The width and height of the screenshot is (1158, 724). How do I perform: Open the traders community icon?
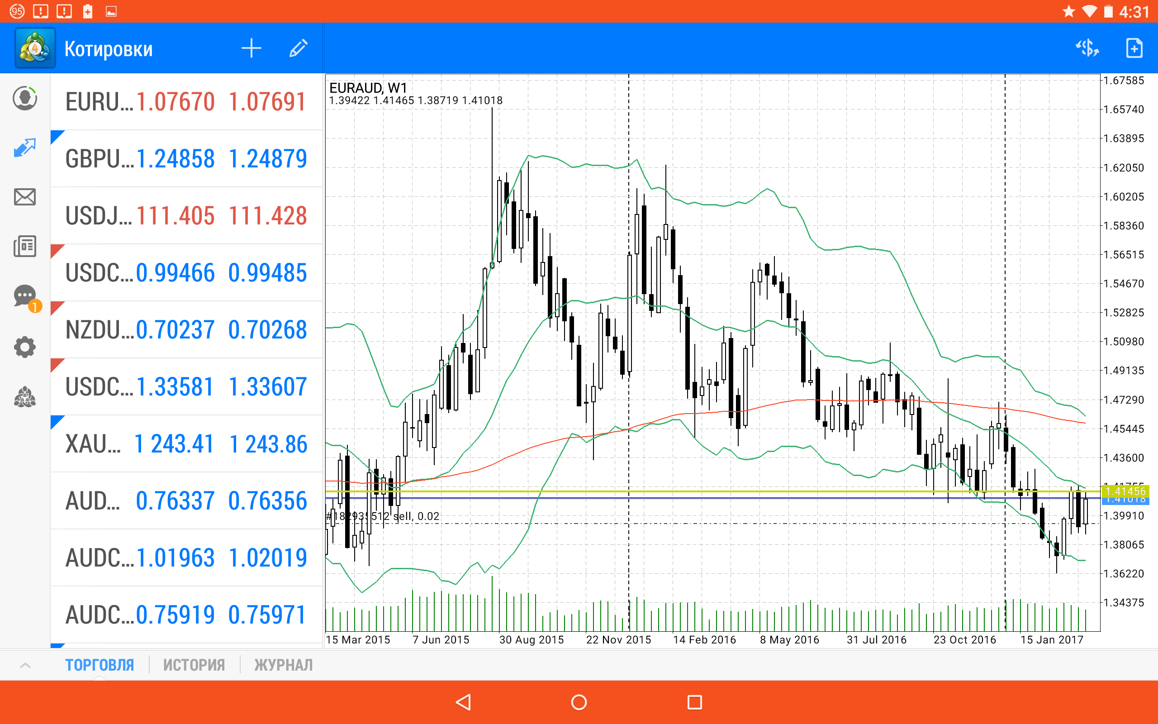click(x=25, y=397)
